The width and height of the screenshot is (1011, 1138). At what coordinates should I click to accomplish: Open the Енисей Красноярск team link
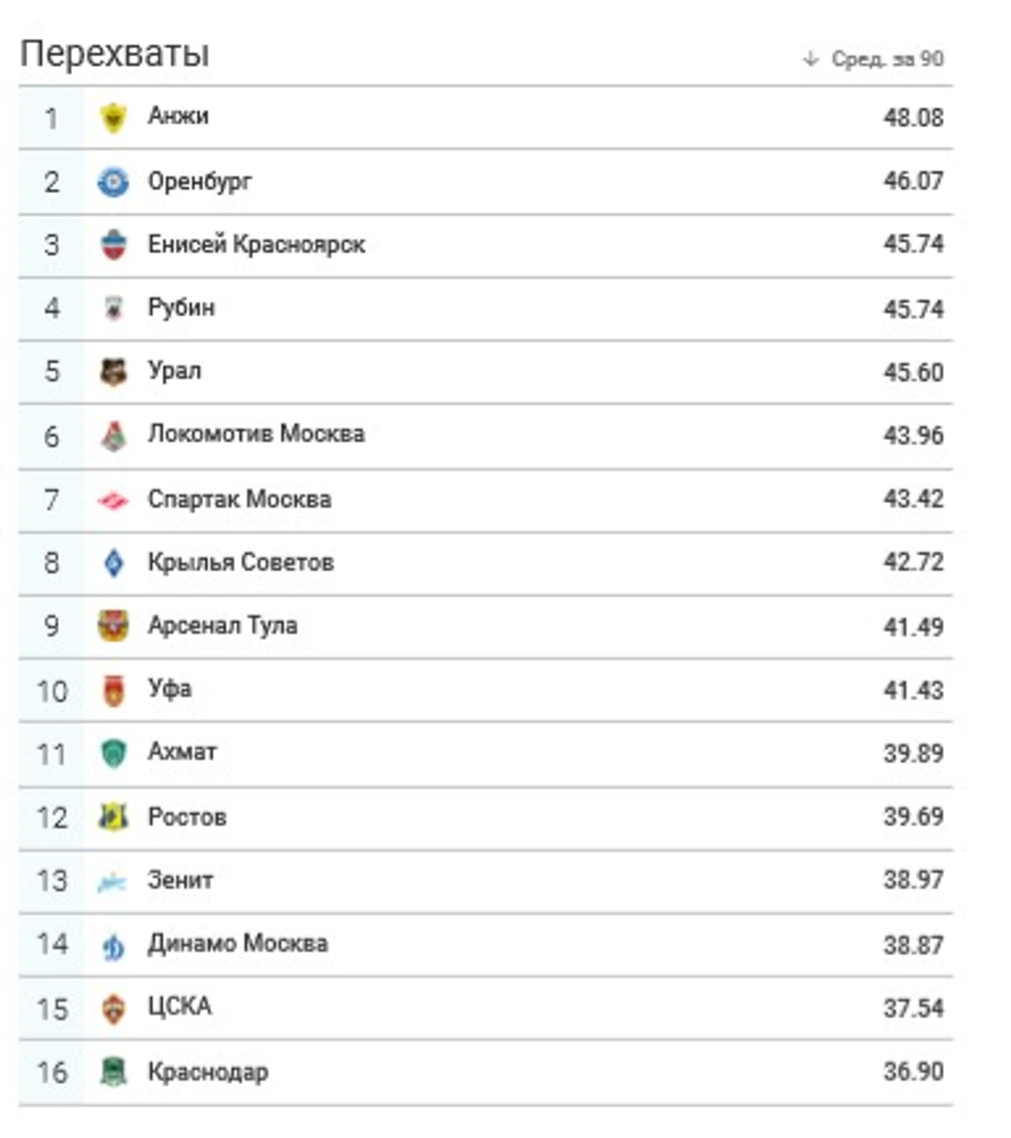pos(256,245)
